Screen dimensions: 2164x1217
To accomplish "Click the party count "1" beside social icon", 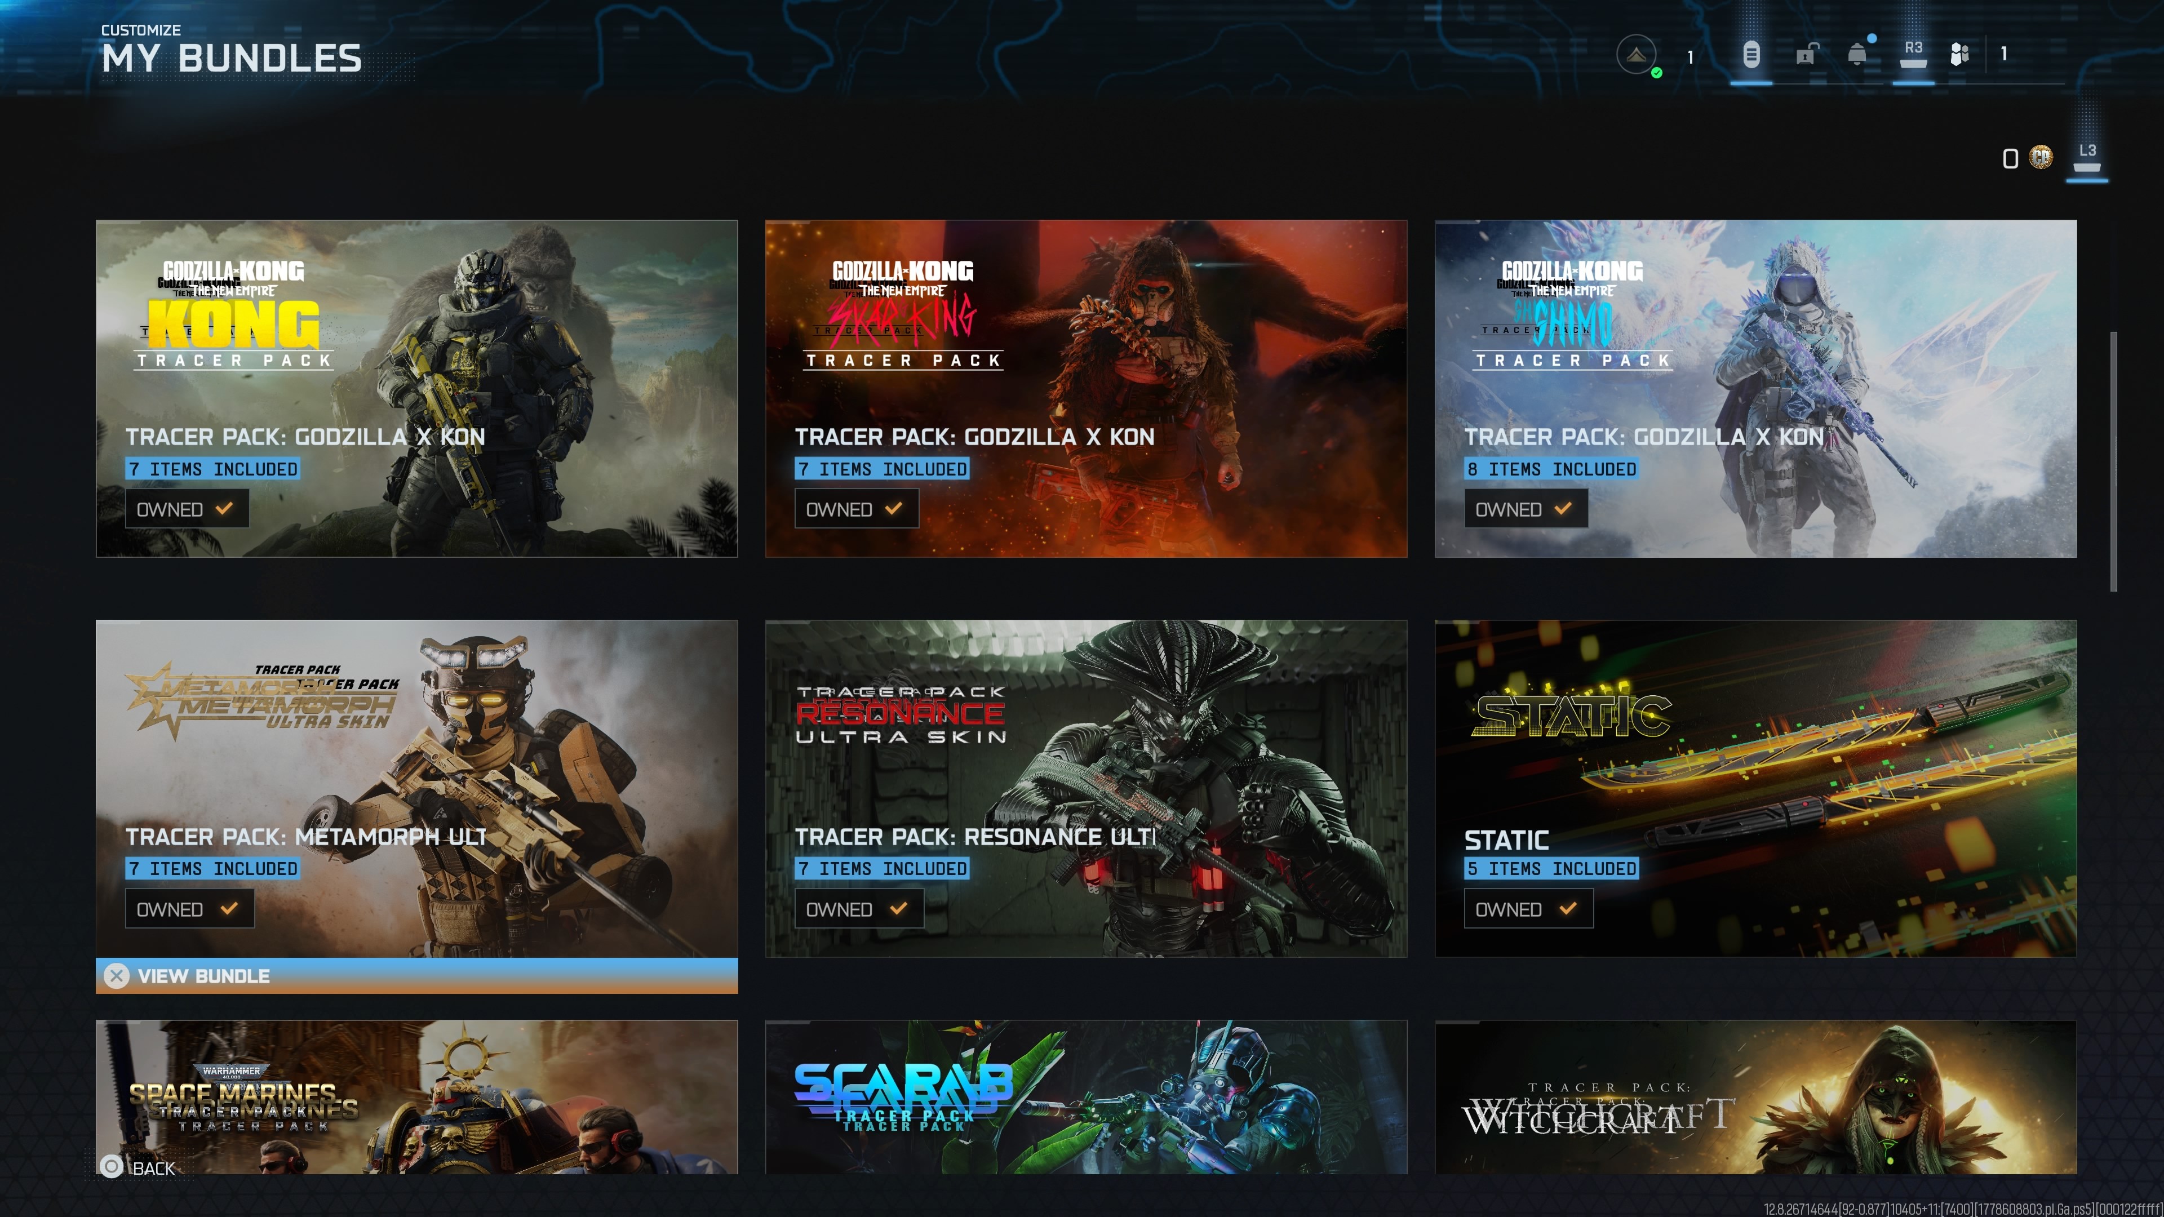I will click(x=2003, y=54).
